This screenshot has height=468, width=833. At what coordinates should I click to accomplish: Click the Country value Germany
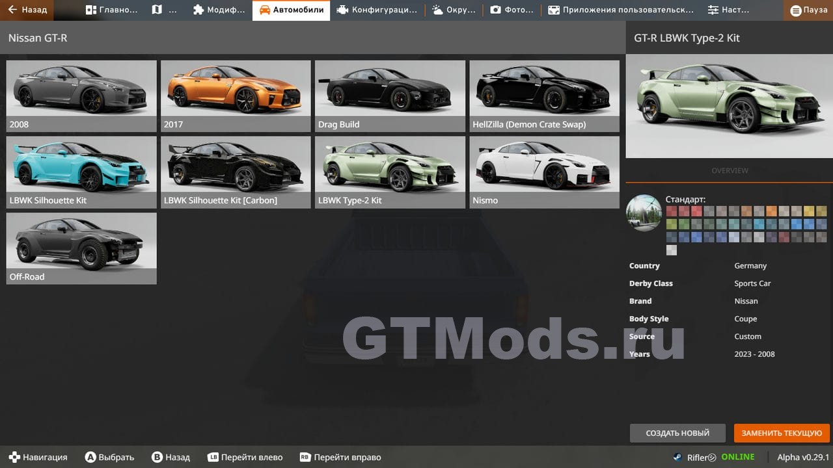point(750,266)
